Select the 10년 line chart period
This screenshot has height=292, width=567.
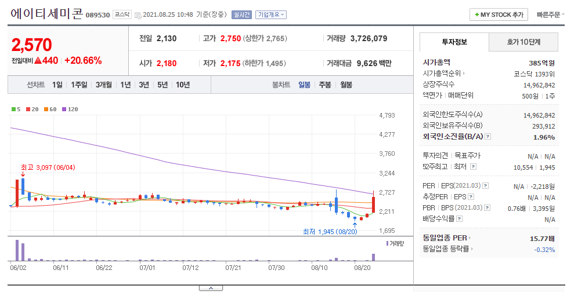(183, 85)
